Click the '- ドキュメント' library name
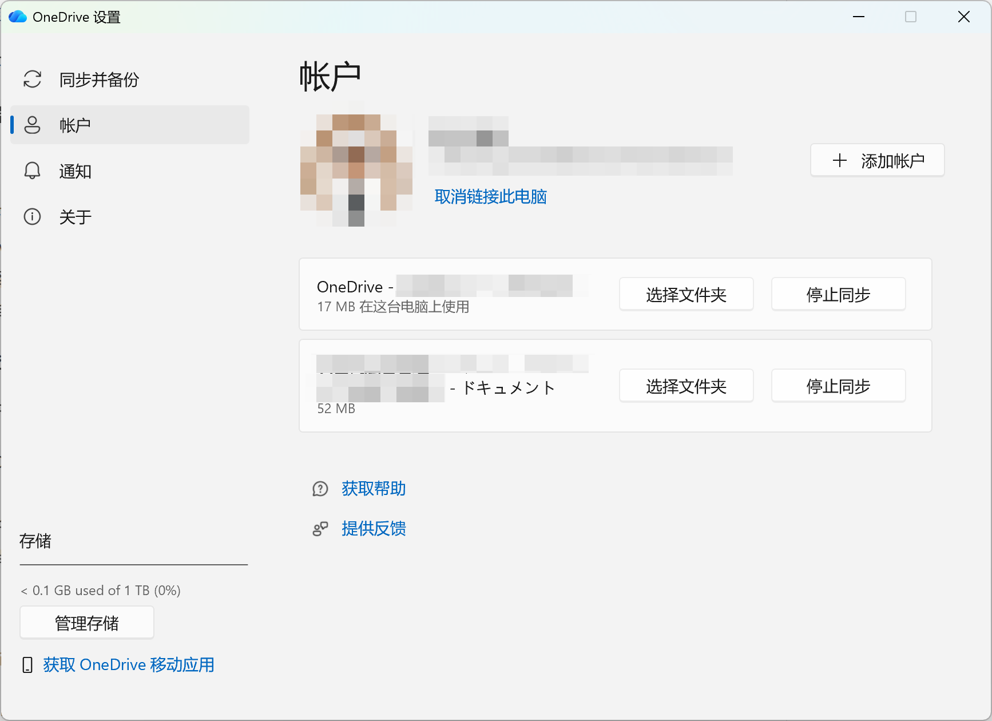The image size is (992, 721). [502, 388]
